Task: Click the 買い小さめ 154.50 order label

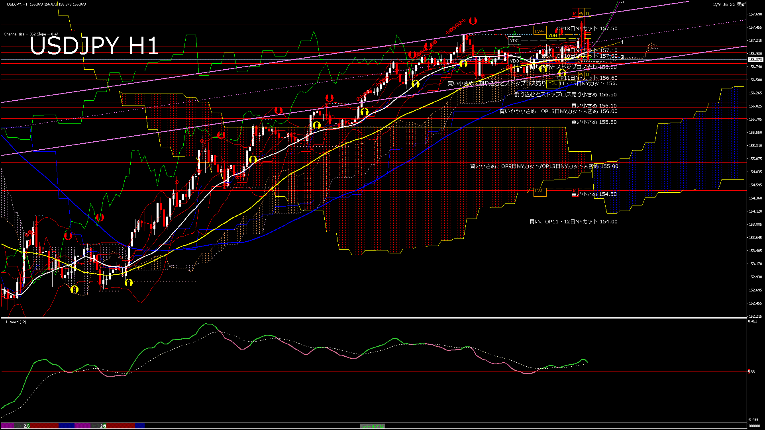Action: pos(594,194)
